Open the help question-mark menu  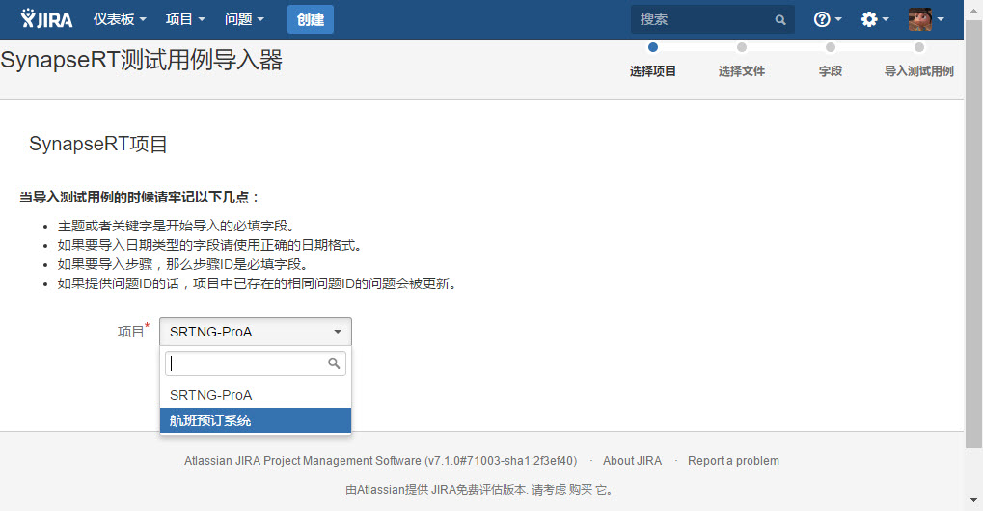pos(828,19)
